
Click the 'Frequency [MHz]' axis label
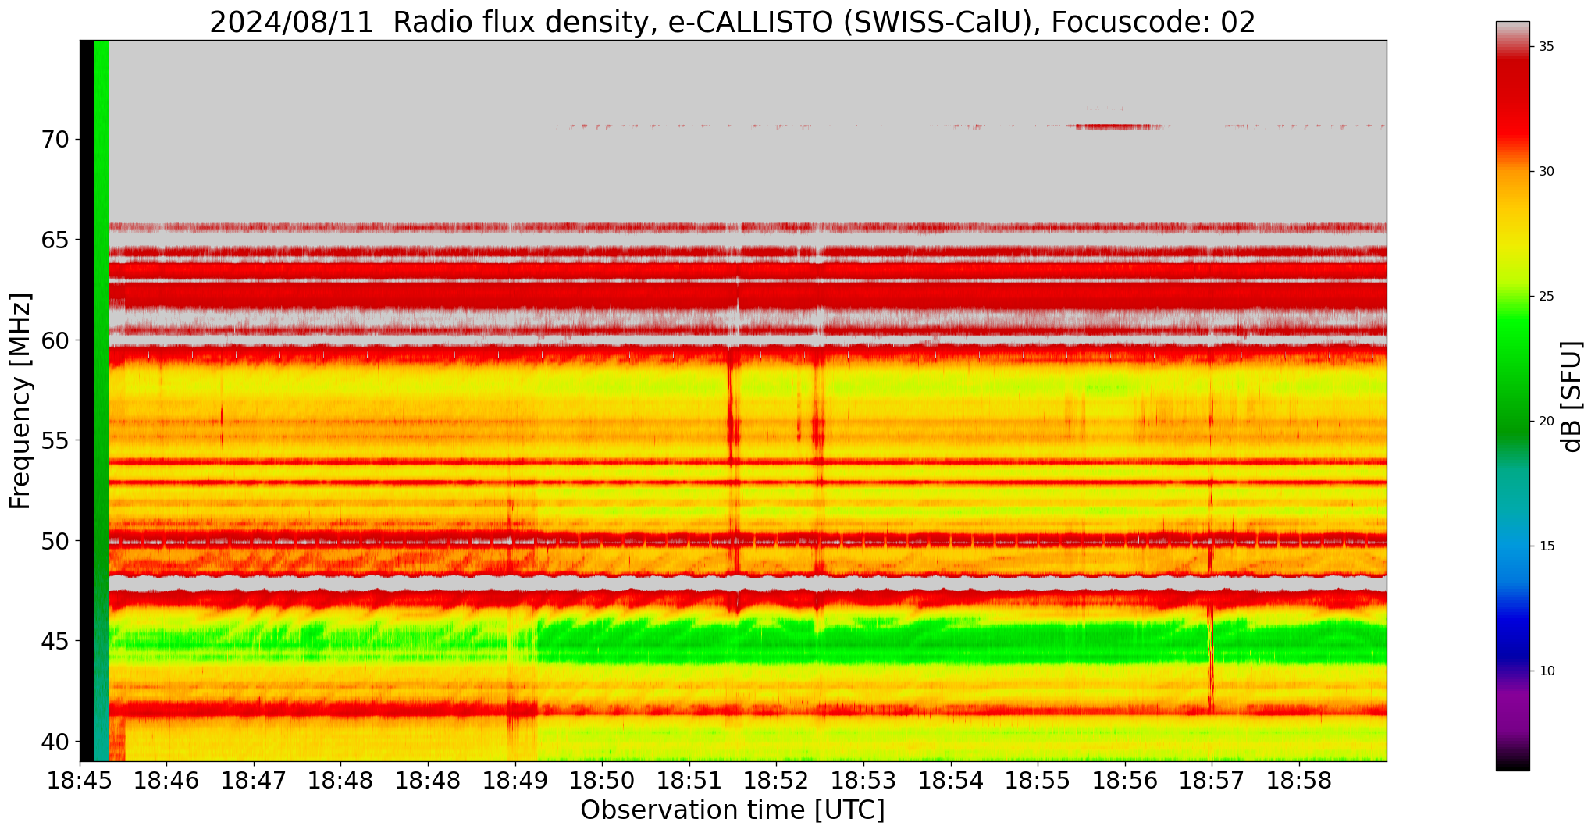point(20,400)
